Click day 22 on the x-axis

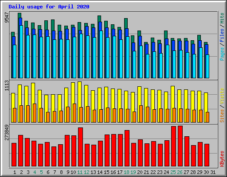click(153, 172)
